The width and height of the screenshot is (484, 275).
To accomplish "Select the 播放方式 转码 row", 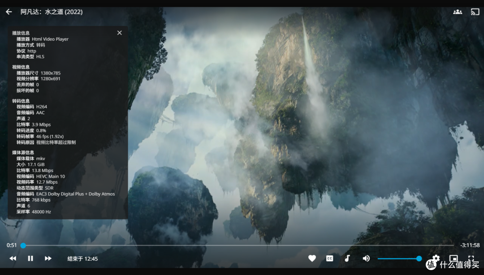I will 30,45.
